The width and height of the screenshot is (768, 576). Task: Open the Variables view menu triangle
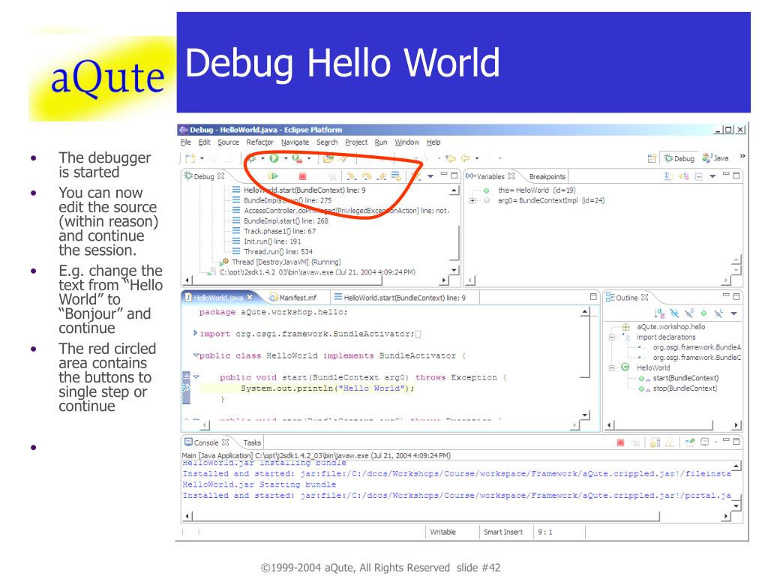[x=712, y=176]
